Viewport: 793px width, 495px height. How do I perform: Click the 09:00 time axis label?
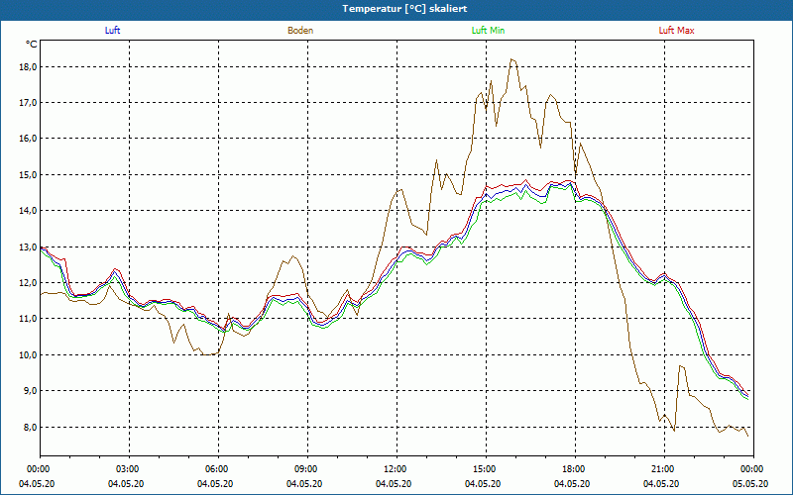tap(307, 469)
